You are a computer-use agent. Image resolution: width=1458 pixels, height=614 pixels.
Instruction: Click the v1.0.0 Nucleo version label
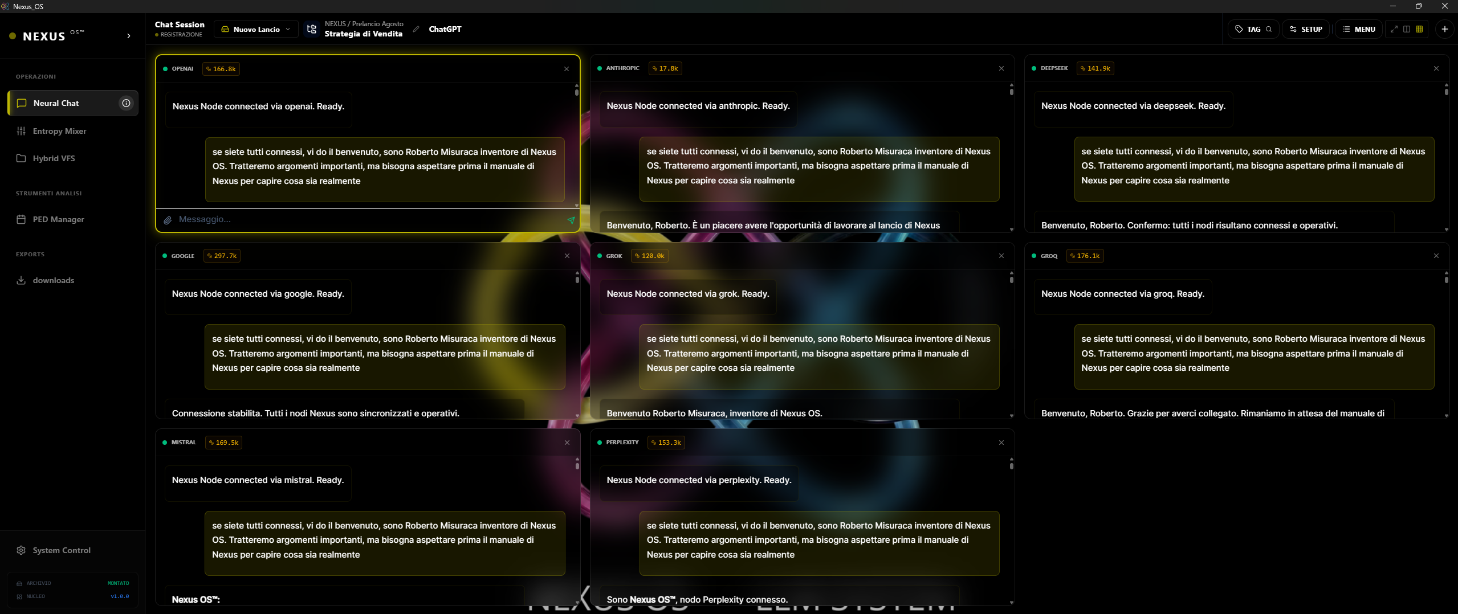coord(120,596)
